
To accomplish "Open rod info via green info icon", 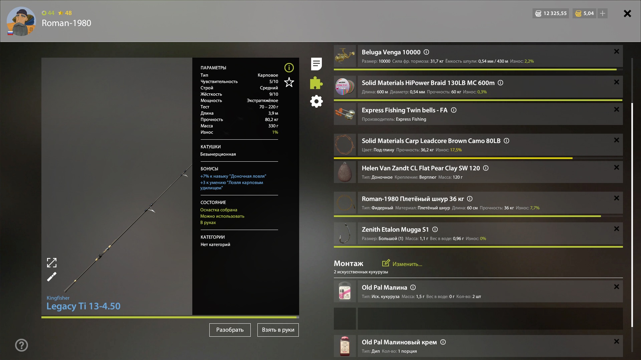I will point(289,68).
